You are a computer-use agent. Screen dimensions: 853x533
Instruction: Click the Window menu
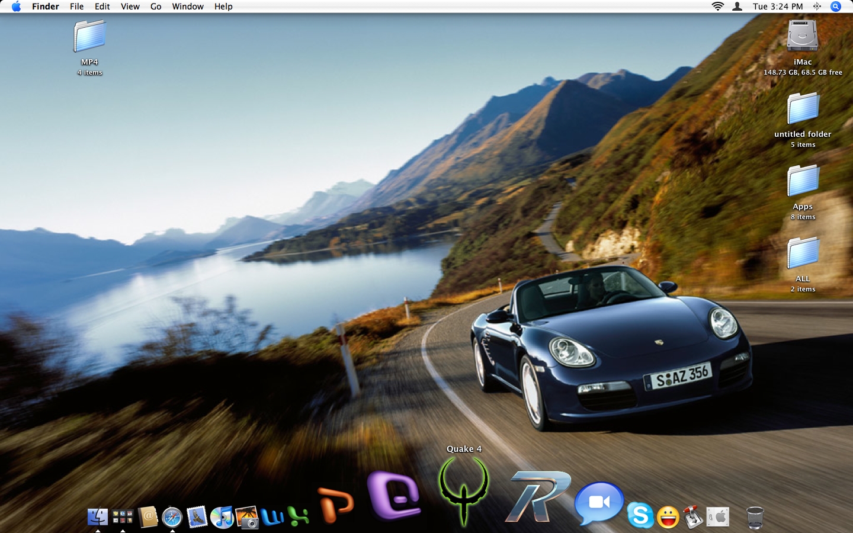[x=188, y=7]
